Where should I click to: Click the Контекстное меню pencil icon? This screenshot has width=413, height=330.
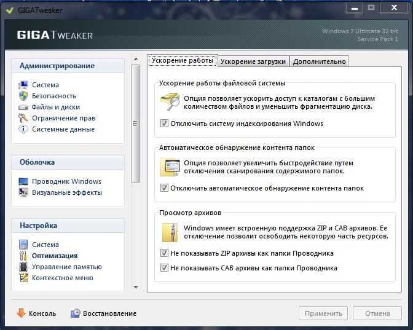23,278
